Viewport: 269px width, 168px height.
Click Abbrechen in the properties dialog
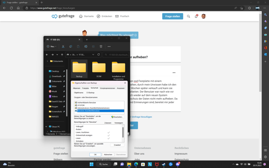tap(108, 154)
